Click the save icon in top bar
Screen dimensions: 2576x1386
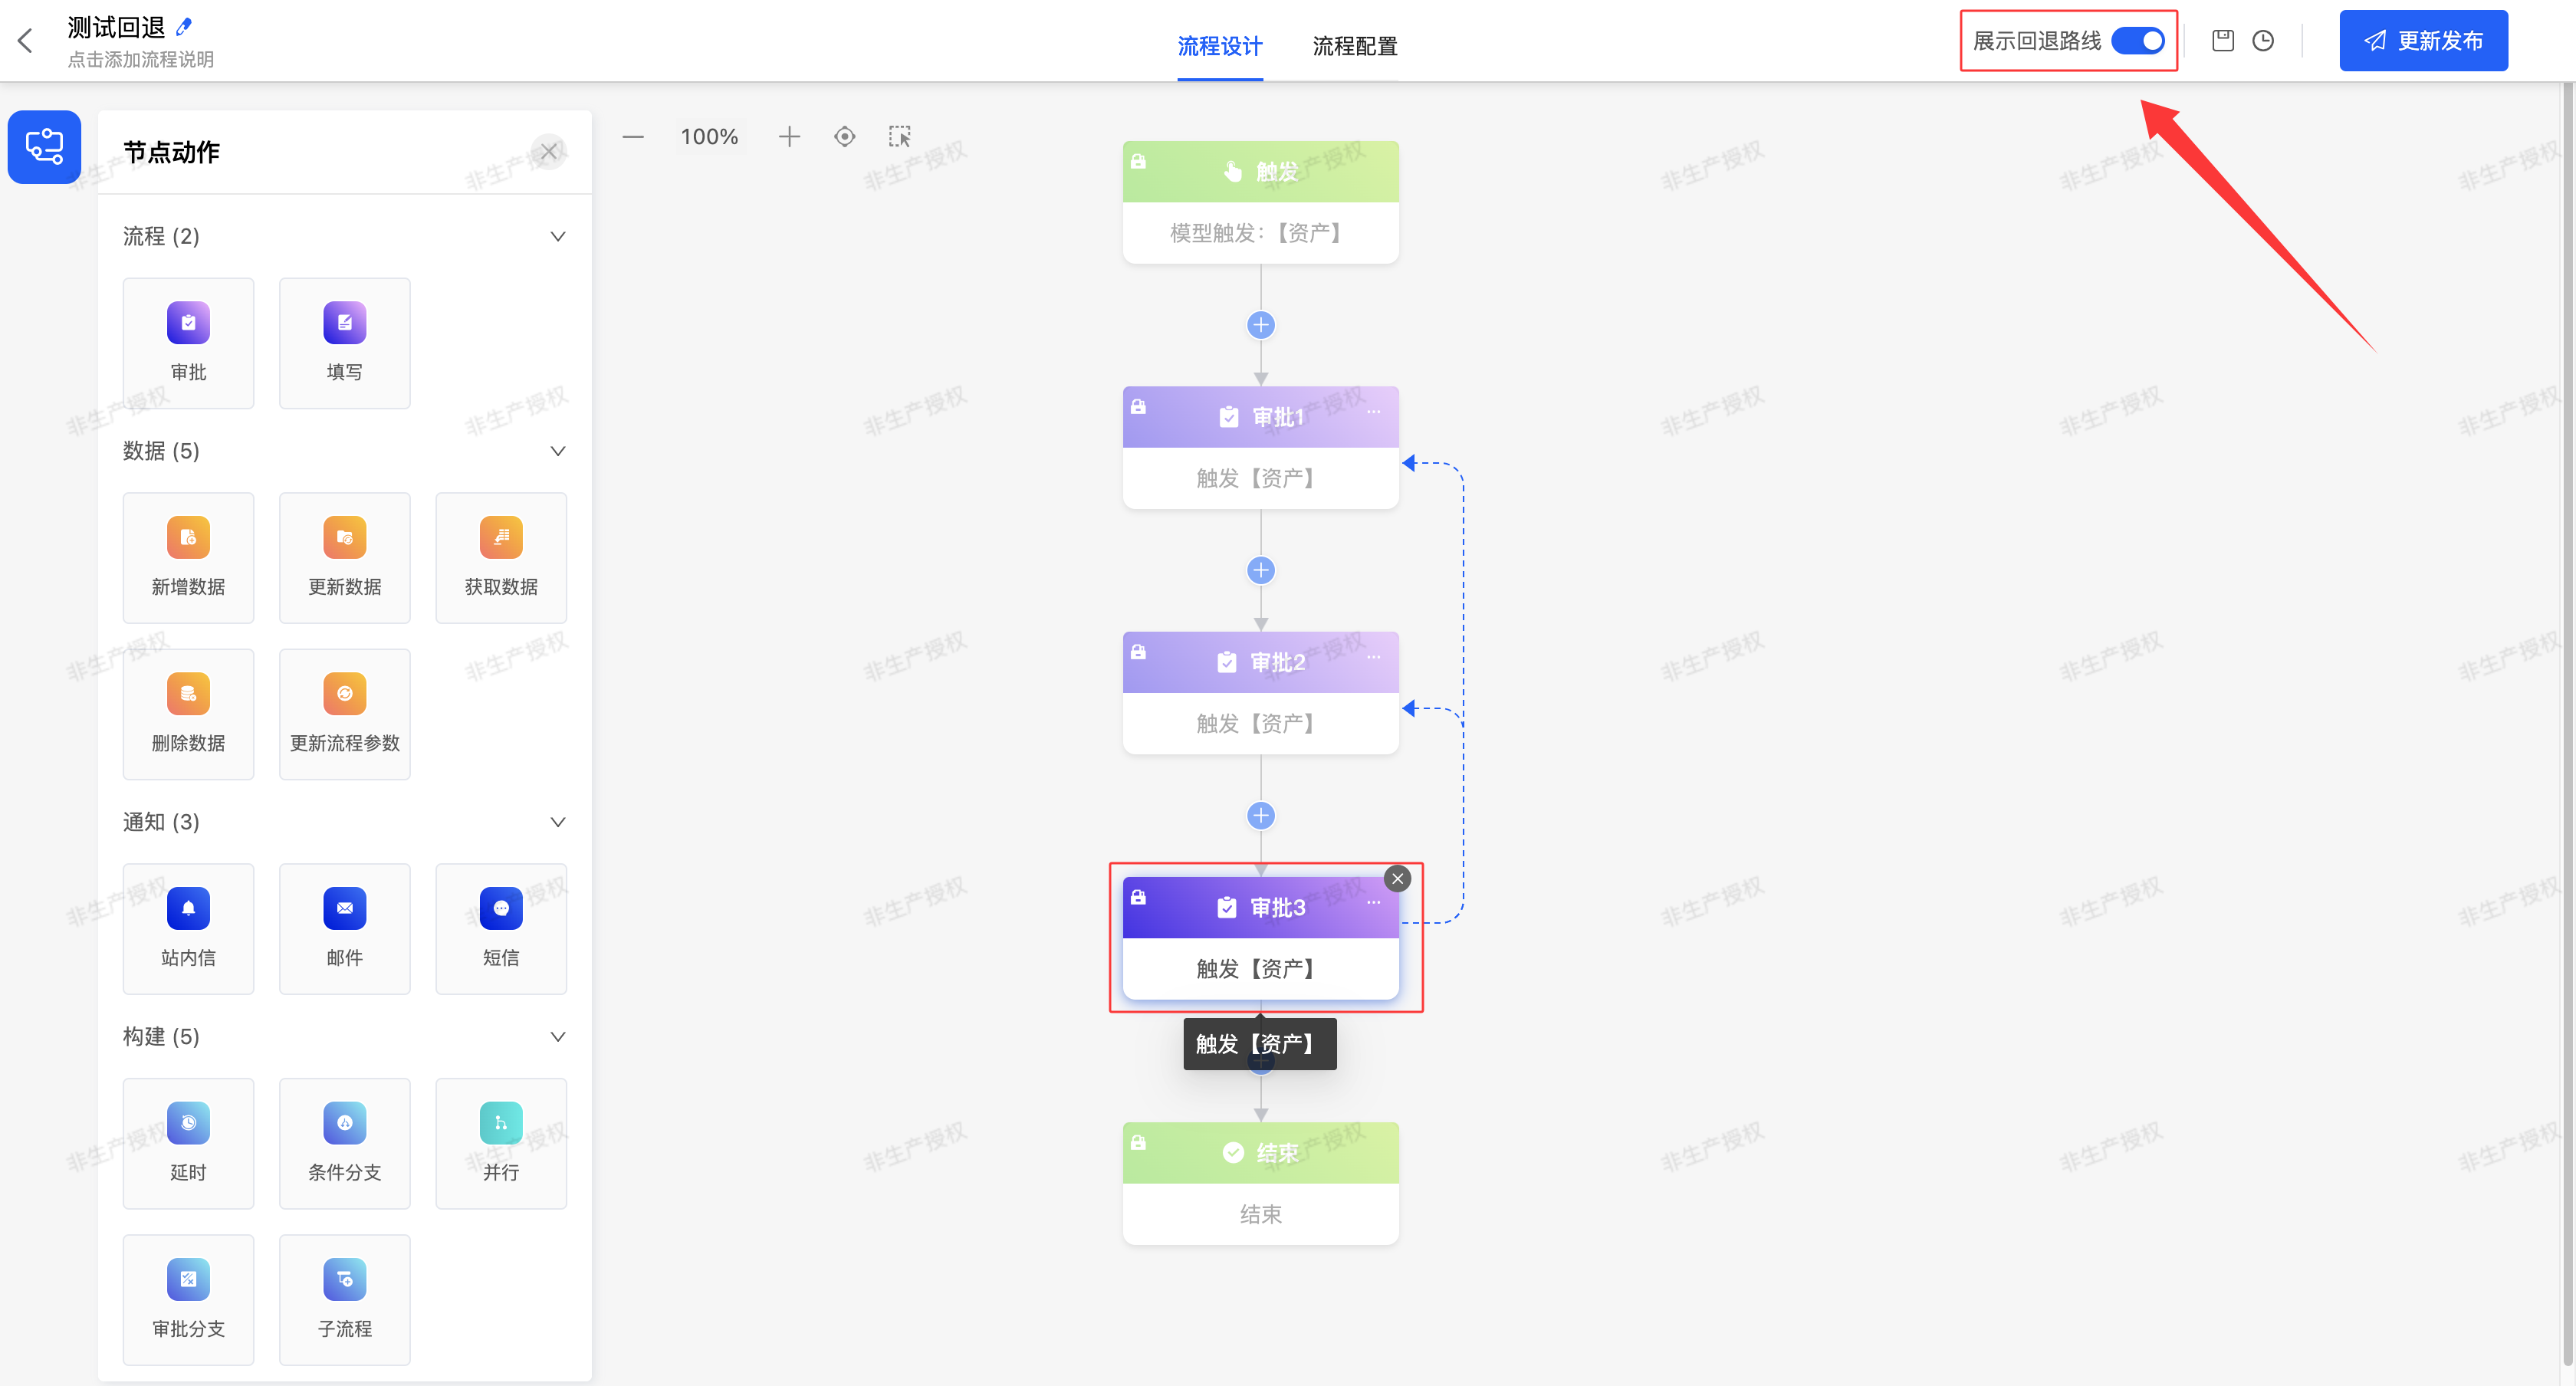[2222, 41]
